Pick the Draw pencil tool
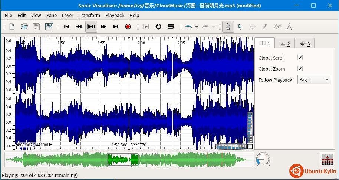 pos(264,27)
